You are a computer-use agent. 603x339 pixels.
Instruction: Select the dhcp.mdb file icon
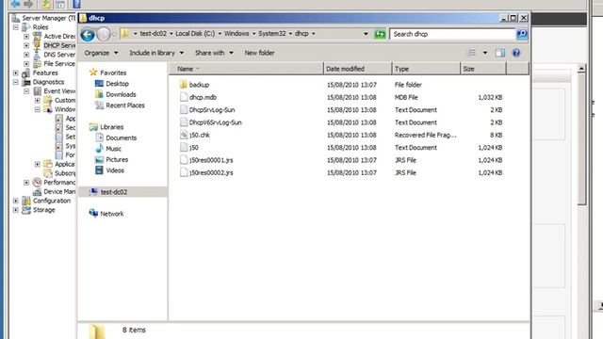[184, 97]
